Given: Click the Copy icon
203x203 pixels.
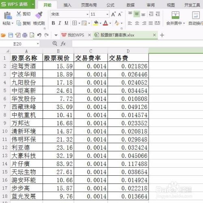Looking at the screenshot, I should pos(19,23).
